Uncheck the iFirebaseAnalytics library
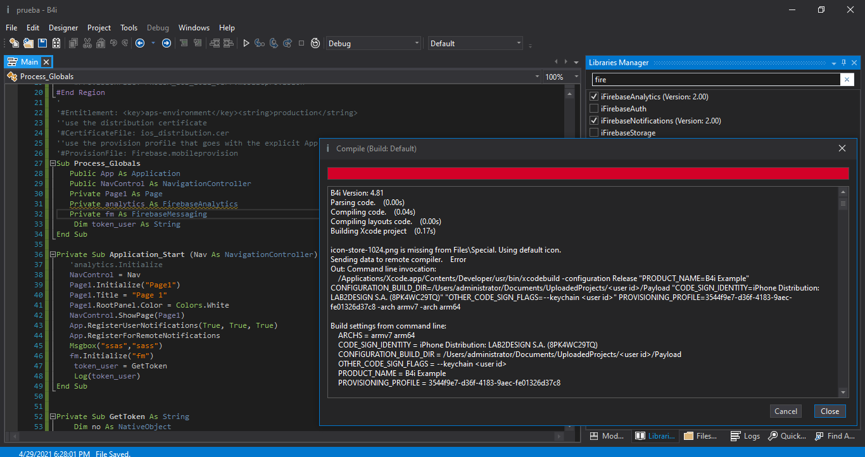 (x=594, y=97)
